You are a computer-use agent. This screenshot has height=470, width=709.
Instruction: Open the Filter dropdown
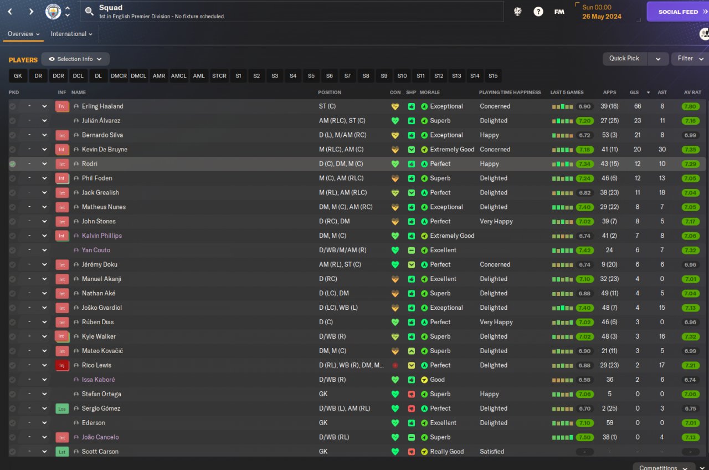tap(690, 59)
